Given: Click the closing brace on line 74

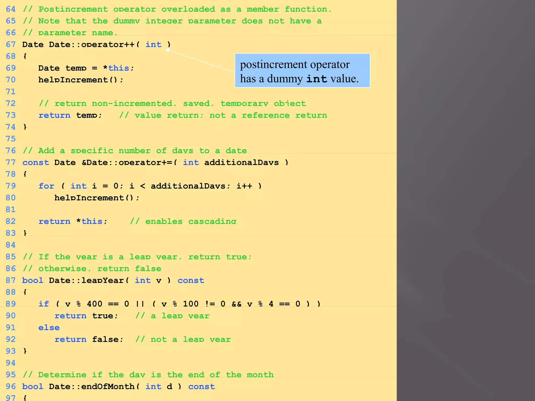Looking at the screenshot, I should point(25,127).
